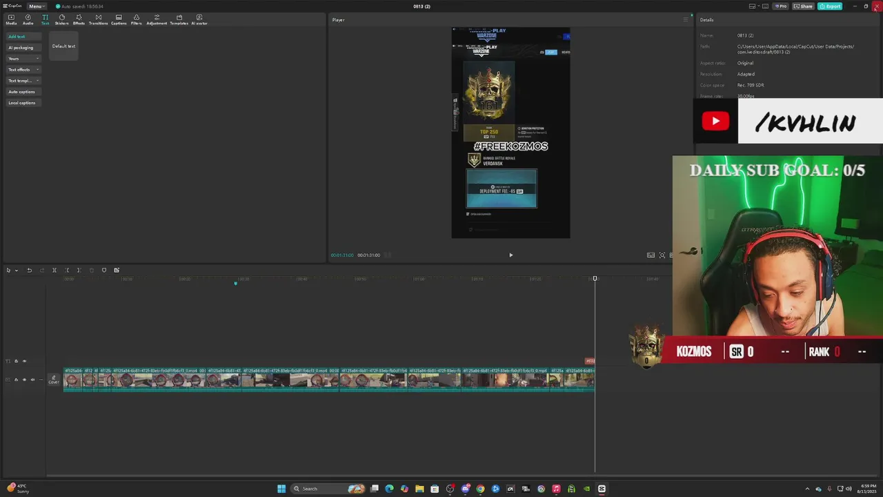Open the Player panel options menu
The height and width of the screenshot is (497, 883).
click(686, 19)
